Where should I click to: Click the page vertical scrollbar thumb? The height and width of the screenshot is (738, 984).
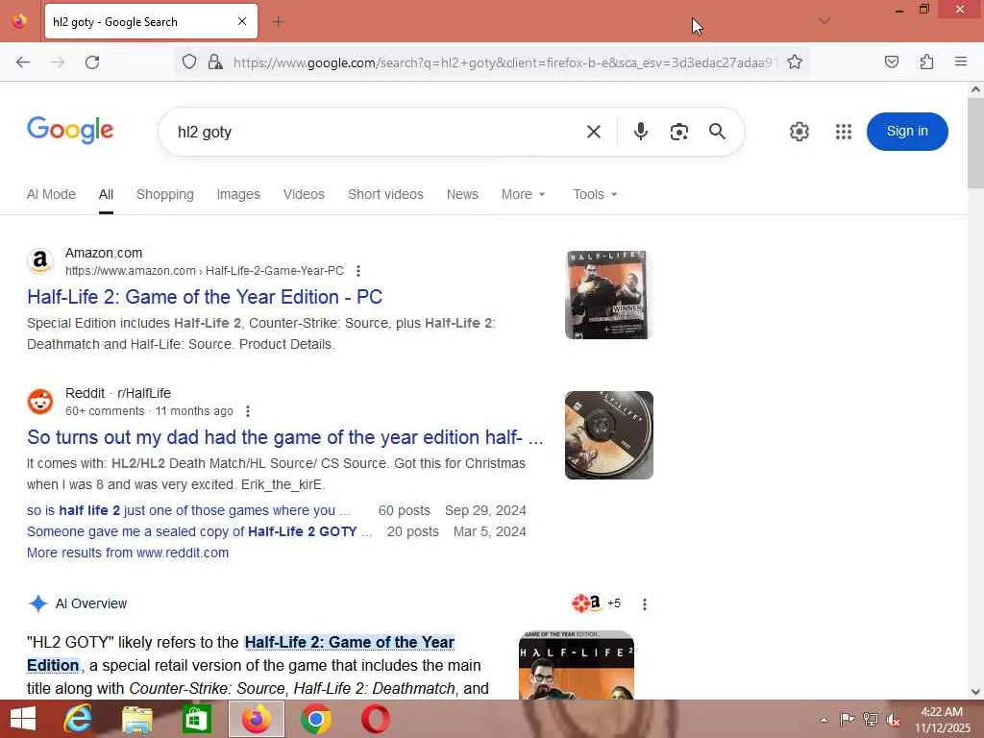(x=975, y=143)
